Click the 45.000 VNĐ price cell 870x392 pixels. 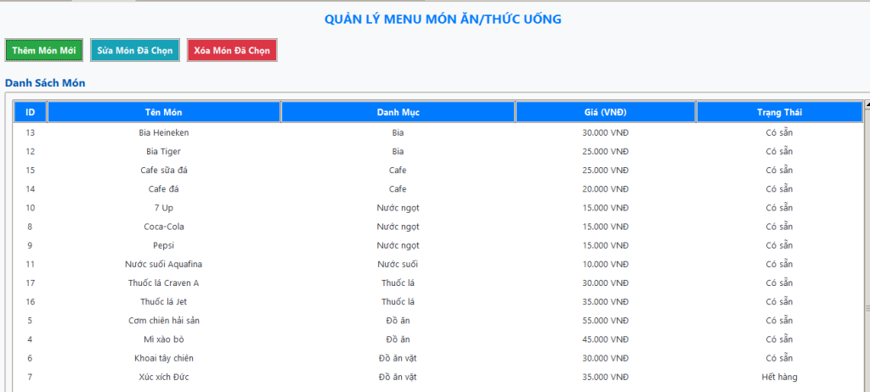[605, 339]
